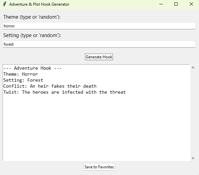Minimize the Adventure & Plot Hook Generator window
The height and width of the screenshot is (175, 199).
click(161, 4)
